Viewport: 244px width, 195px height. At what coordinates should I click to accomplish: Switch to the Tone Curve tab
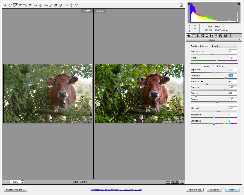tap(193, 36)
